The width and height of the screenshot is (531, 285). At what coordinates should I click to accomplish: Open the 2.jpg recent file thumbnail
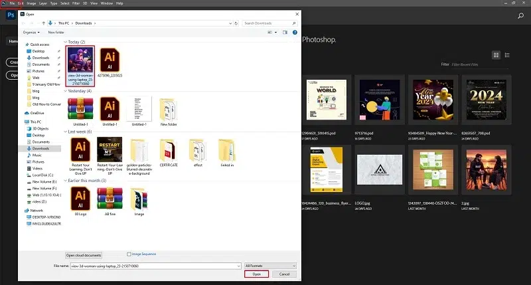pos(486,170)
